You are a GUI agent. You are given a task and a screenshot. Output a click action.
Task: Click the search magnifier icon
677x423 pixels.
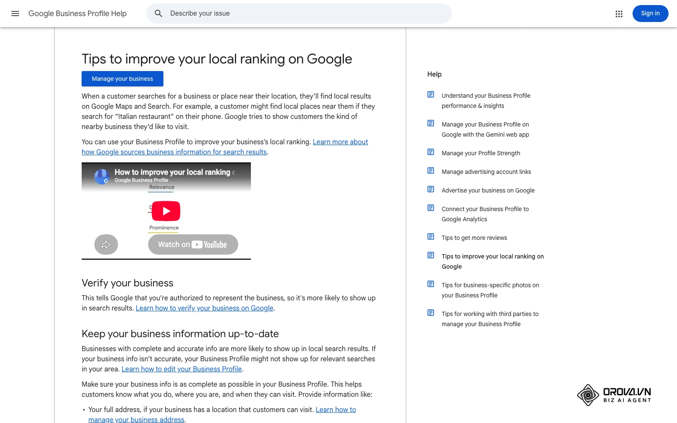[x=159, y=14]
